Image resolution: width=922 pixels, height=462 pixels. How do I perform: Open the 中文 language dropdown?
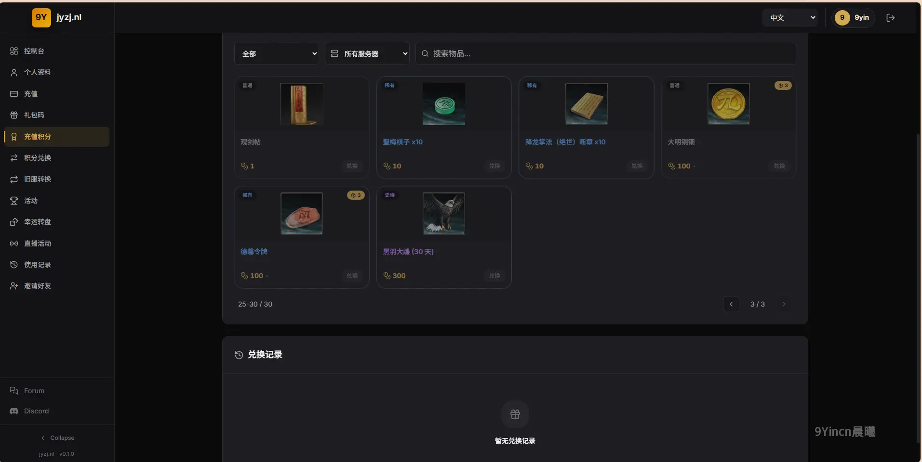pos(790,18)
